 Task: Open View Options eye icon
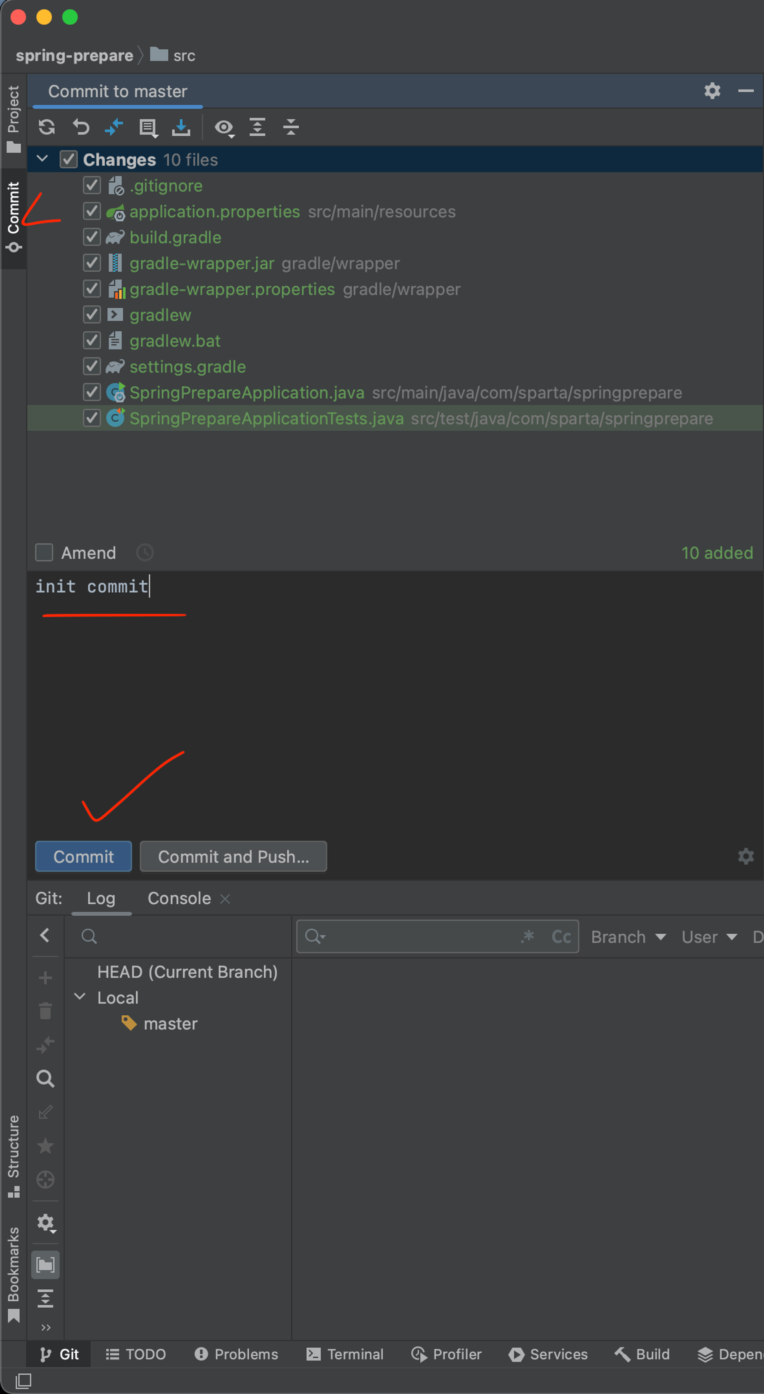pos(223,128)
